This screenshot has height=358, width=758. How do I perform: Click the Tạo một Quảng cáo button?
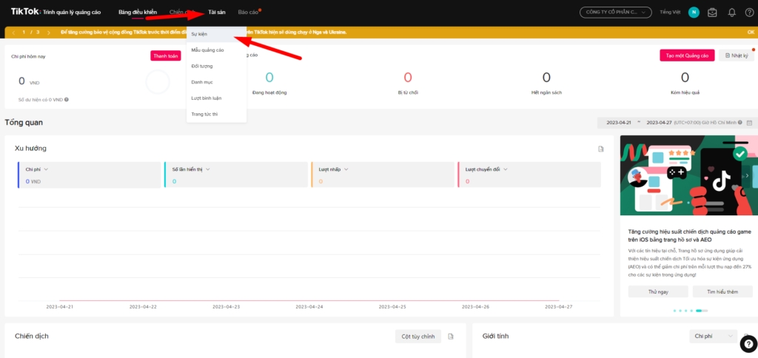[686, 55]
